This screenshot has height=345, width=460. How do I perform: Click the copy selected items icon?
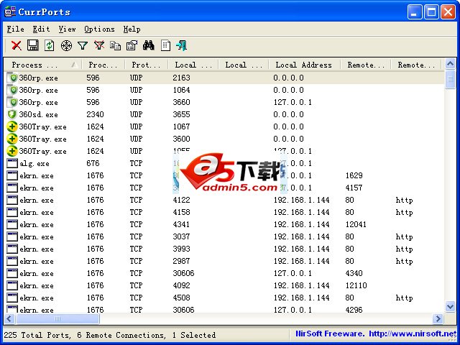(x=116, y=45)
